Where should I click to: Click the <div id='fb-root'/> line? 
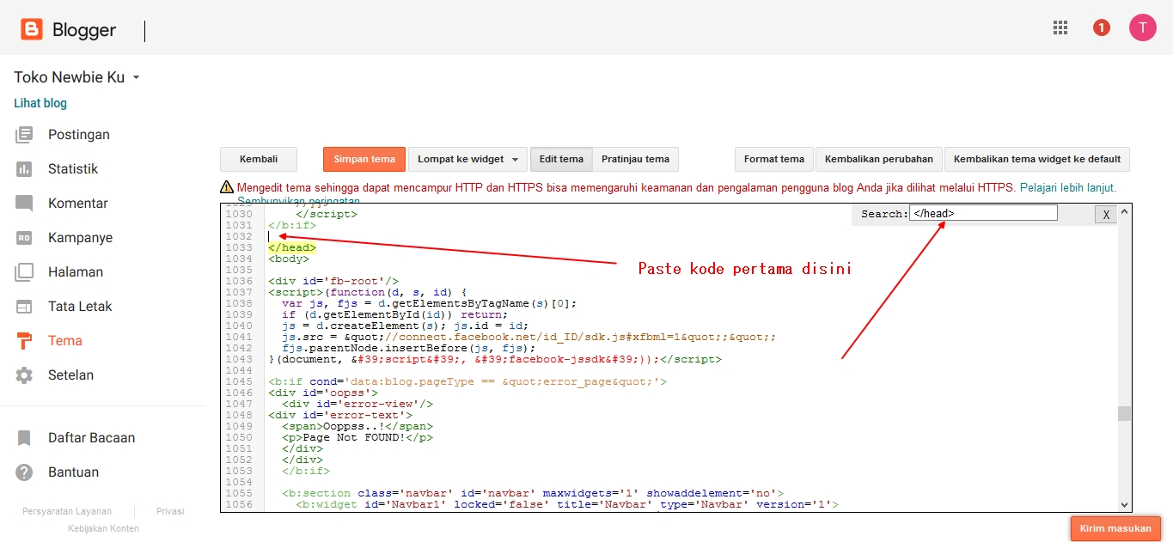333,281
